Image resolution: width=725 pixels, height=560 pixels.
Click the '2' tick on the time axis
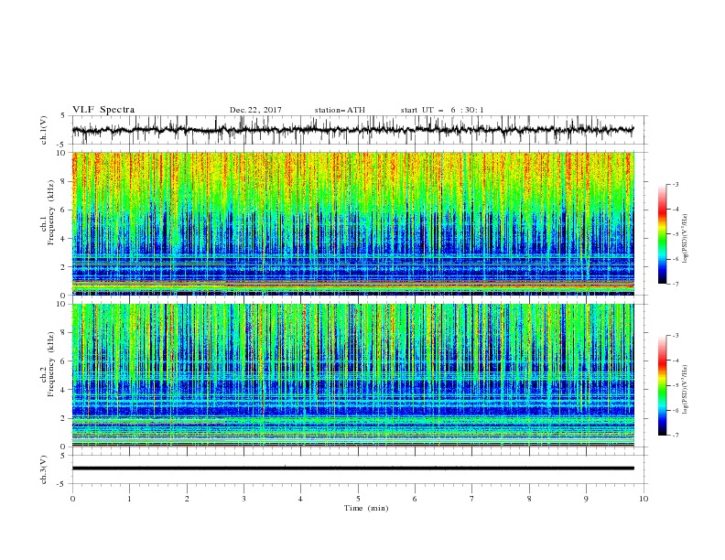pyautogui.click(x=187, y=499)
